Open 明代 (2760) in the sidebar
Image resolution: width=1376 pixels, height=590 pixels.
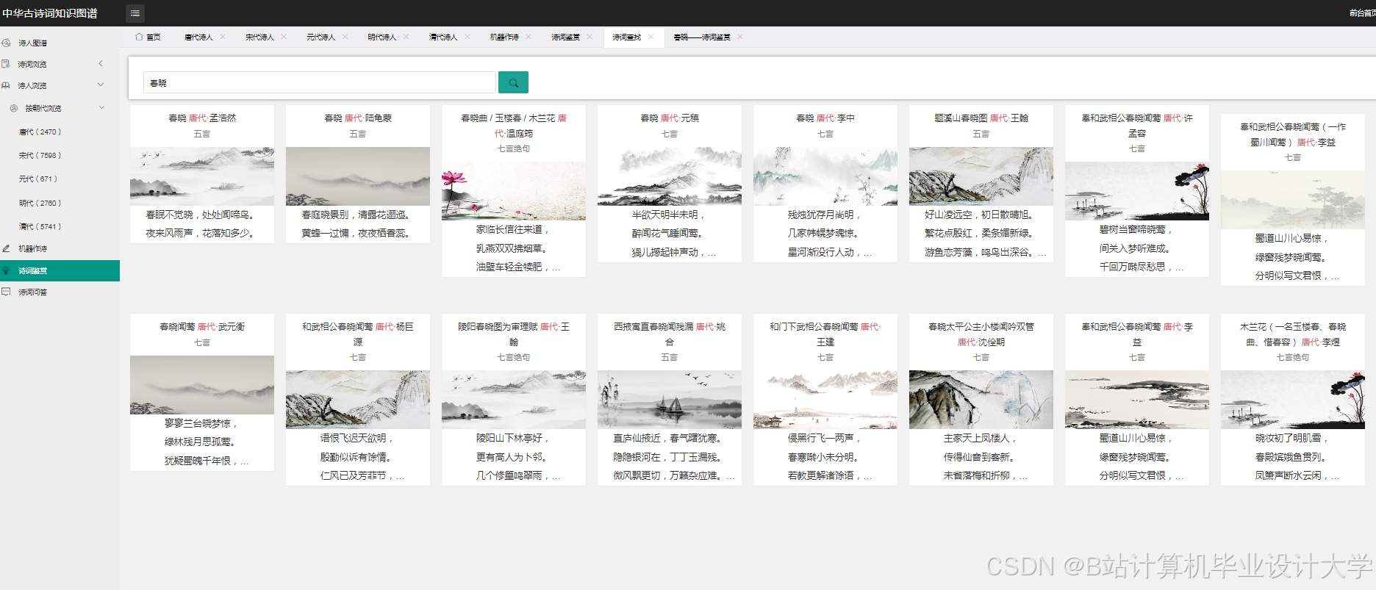[40, 203]
